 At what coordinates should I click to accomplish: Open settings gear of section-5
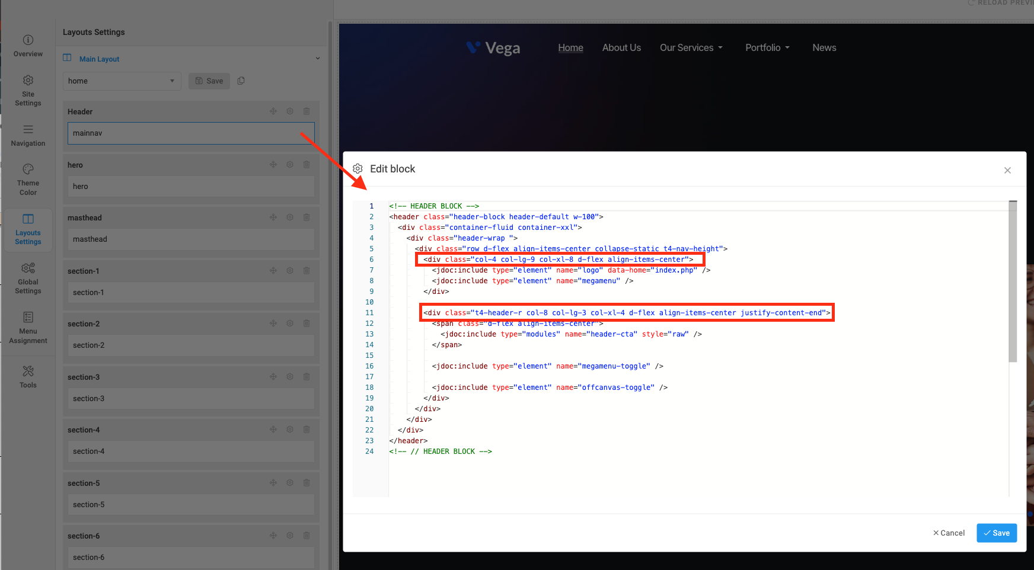(290, 483)
